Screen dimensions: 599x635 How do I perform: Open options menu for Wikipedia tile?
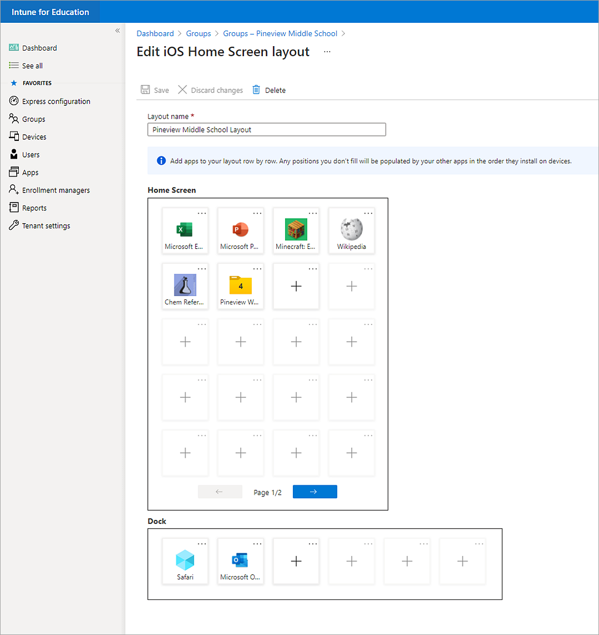click(368, 213)
